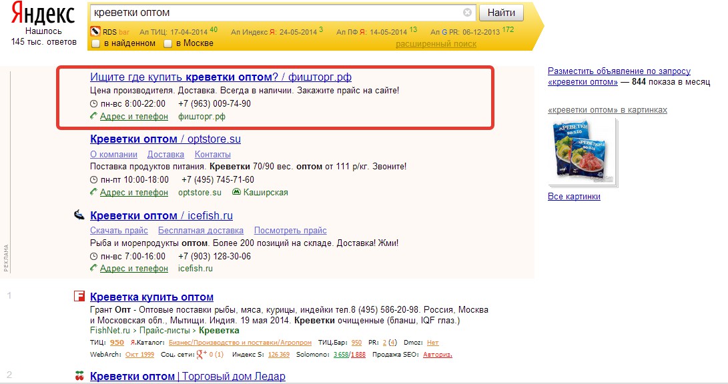Viewport: 728px width, 384px height.
Task: Click the Каширская metro station label
Action: 266,193
